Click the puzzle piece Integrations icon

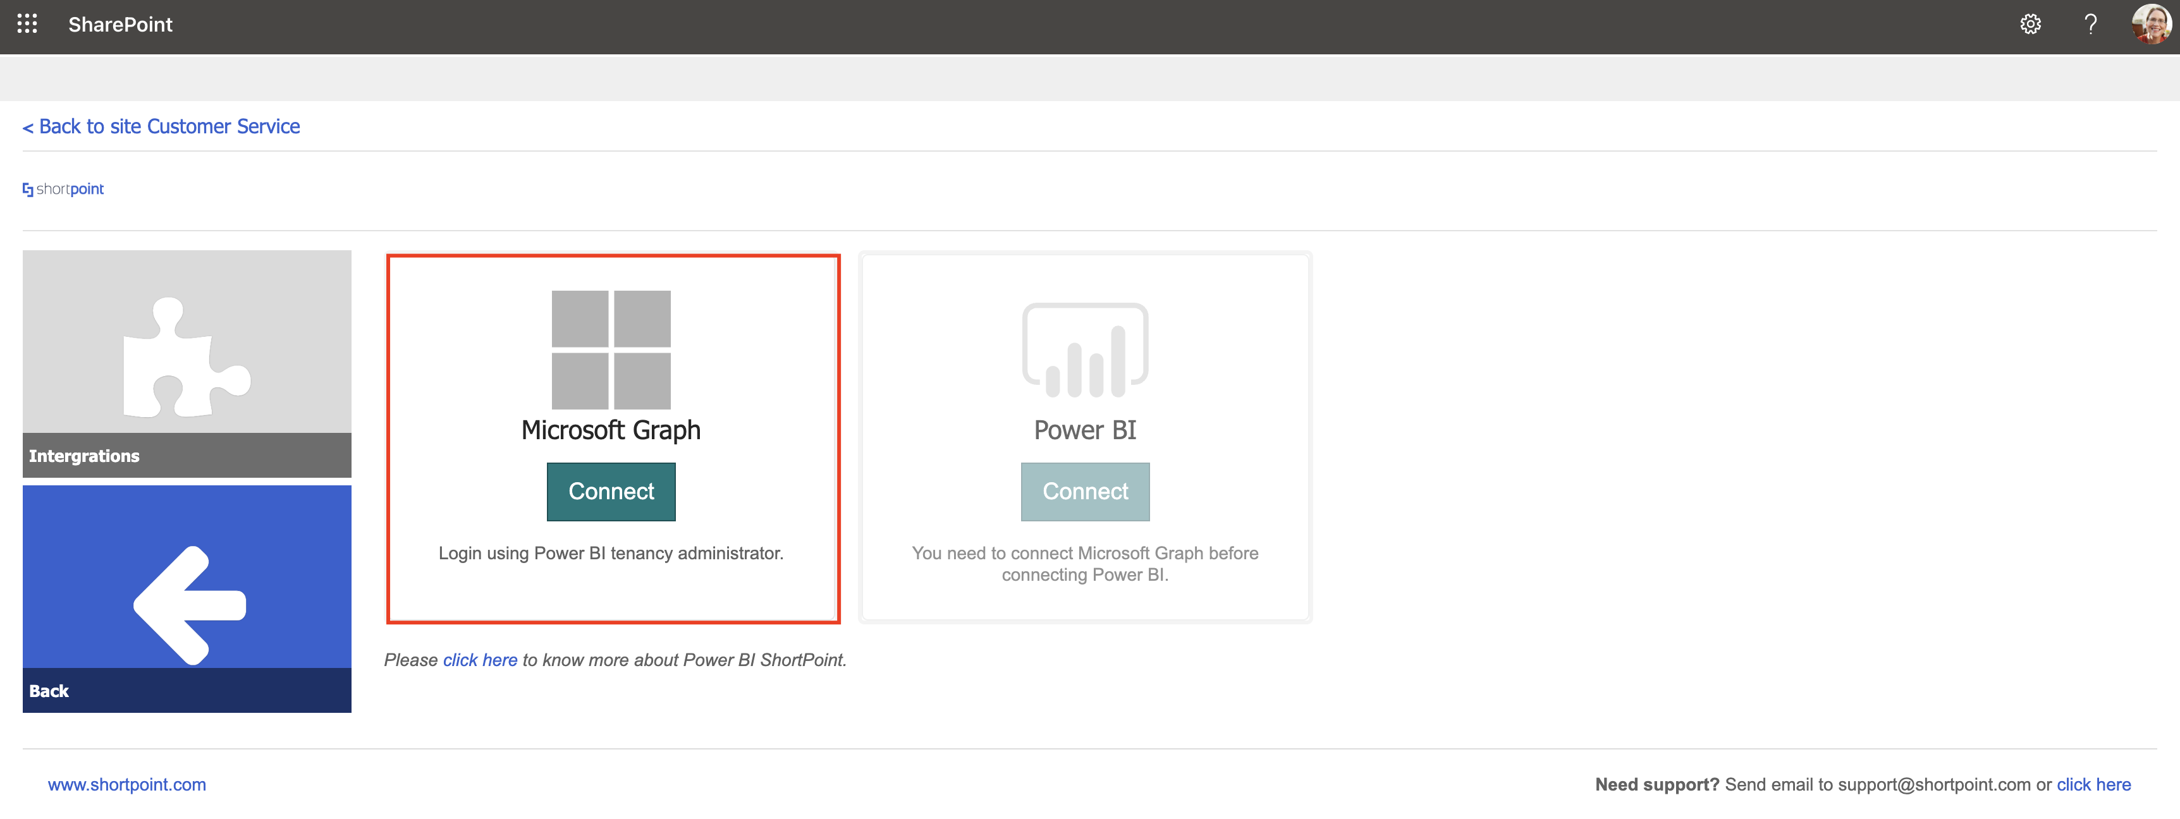186,357
